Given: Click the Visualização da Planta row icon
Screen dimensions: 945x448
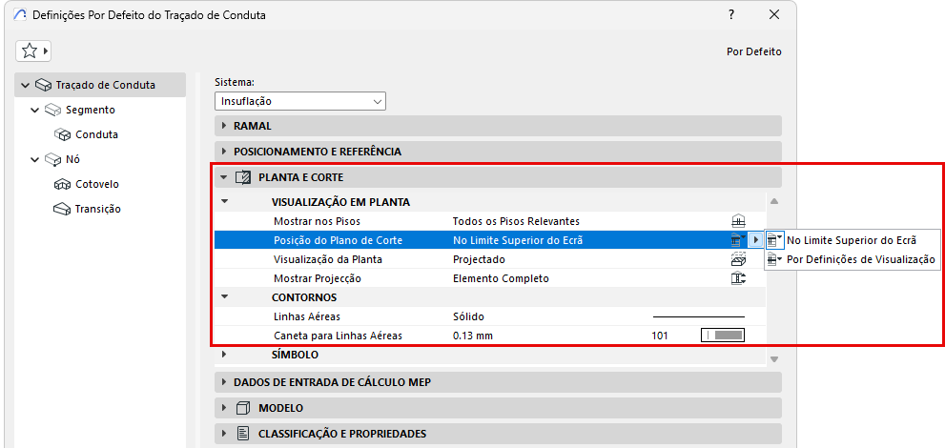Looking at the screenshot, I should 738,259.
